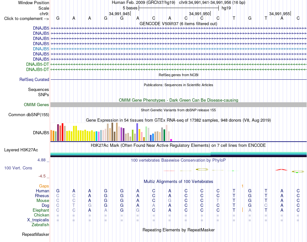The height and width of the screenshot is (242, 307).
Task: Open '100 vertebrates Basewise Conservation by PhyloP' title
Action: coord(178,160)
